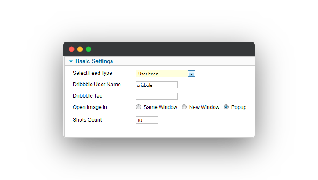The image size is (318, 180).
Task: Click the Popup option text
Action: (x=239, y=107)
